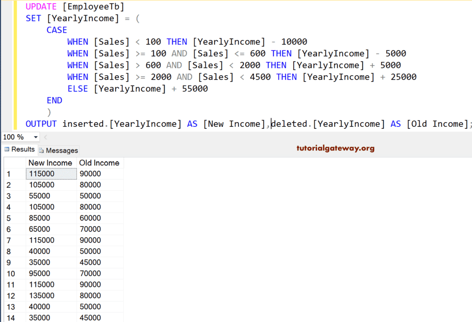472x322 pixels.
Task: Select row 6 New Income cell 65000
Action: pos(51,229)
